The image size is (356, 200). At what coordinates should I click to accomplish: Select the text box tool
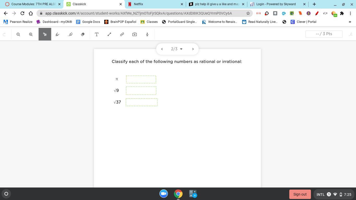pyautogui.click(x=97, y=34)
